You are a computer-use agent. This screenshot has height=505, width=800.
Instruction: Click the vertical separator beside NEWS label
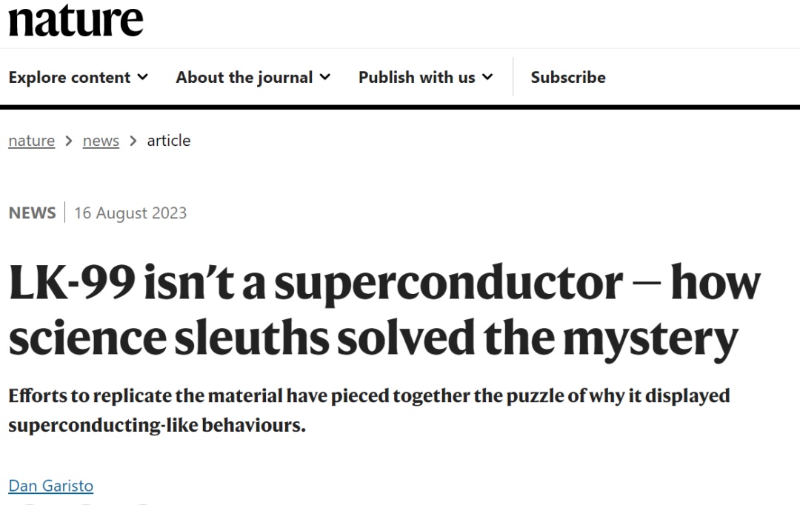click(65, 213)
